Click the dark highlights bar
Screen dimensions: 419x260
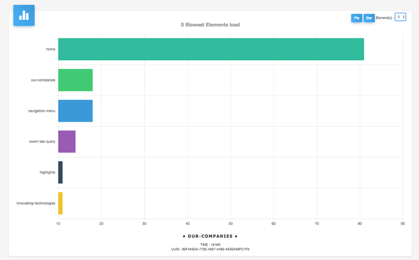60,172
